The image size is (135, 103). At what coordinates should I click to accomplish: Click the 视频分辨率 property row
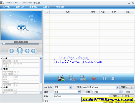click(21, 74)
